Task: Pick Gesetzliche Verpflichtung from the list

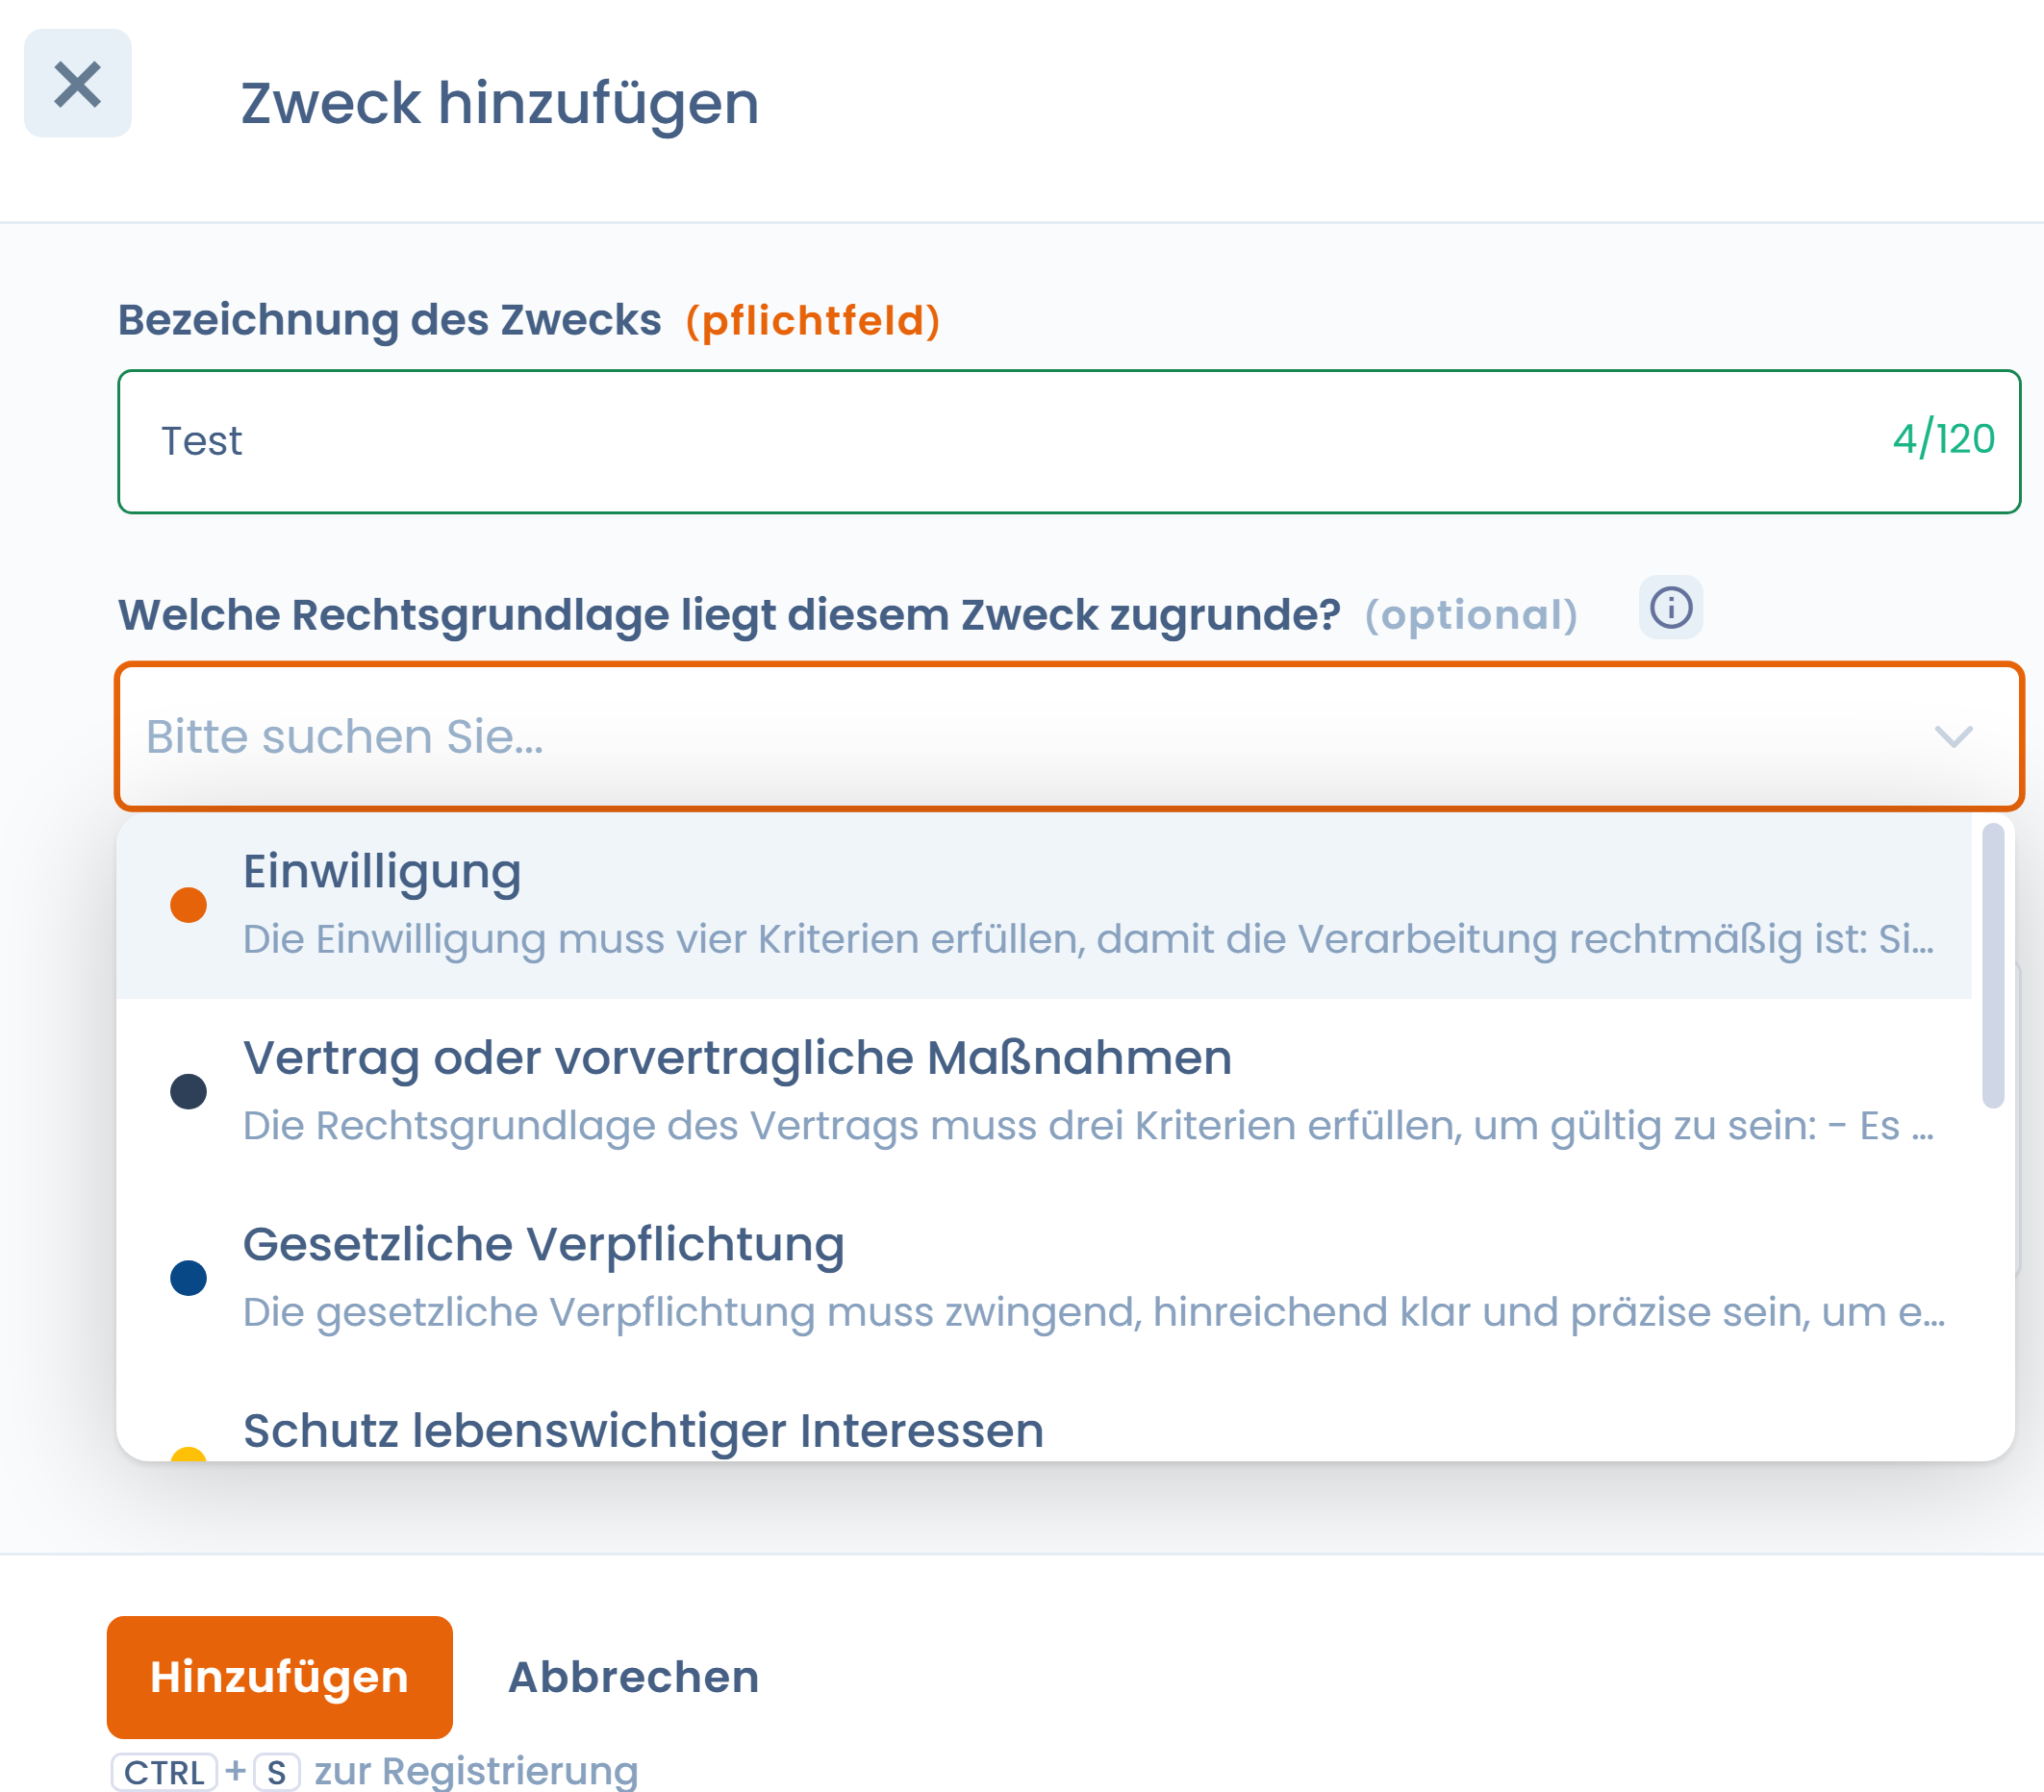Action: click(1044, 1278)
